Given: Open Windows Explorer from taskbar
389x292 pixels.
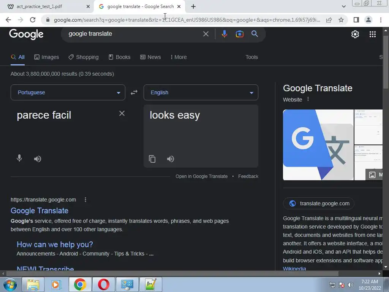Looking at the screenshot, I should pos(33,284).
